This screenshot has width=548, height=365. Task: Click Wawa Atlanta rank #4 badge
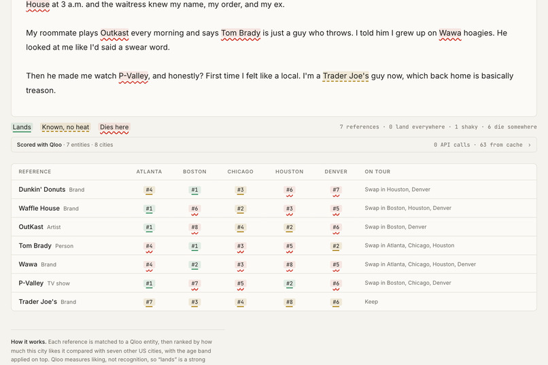tap(149, 264)
